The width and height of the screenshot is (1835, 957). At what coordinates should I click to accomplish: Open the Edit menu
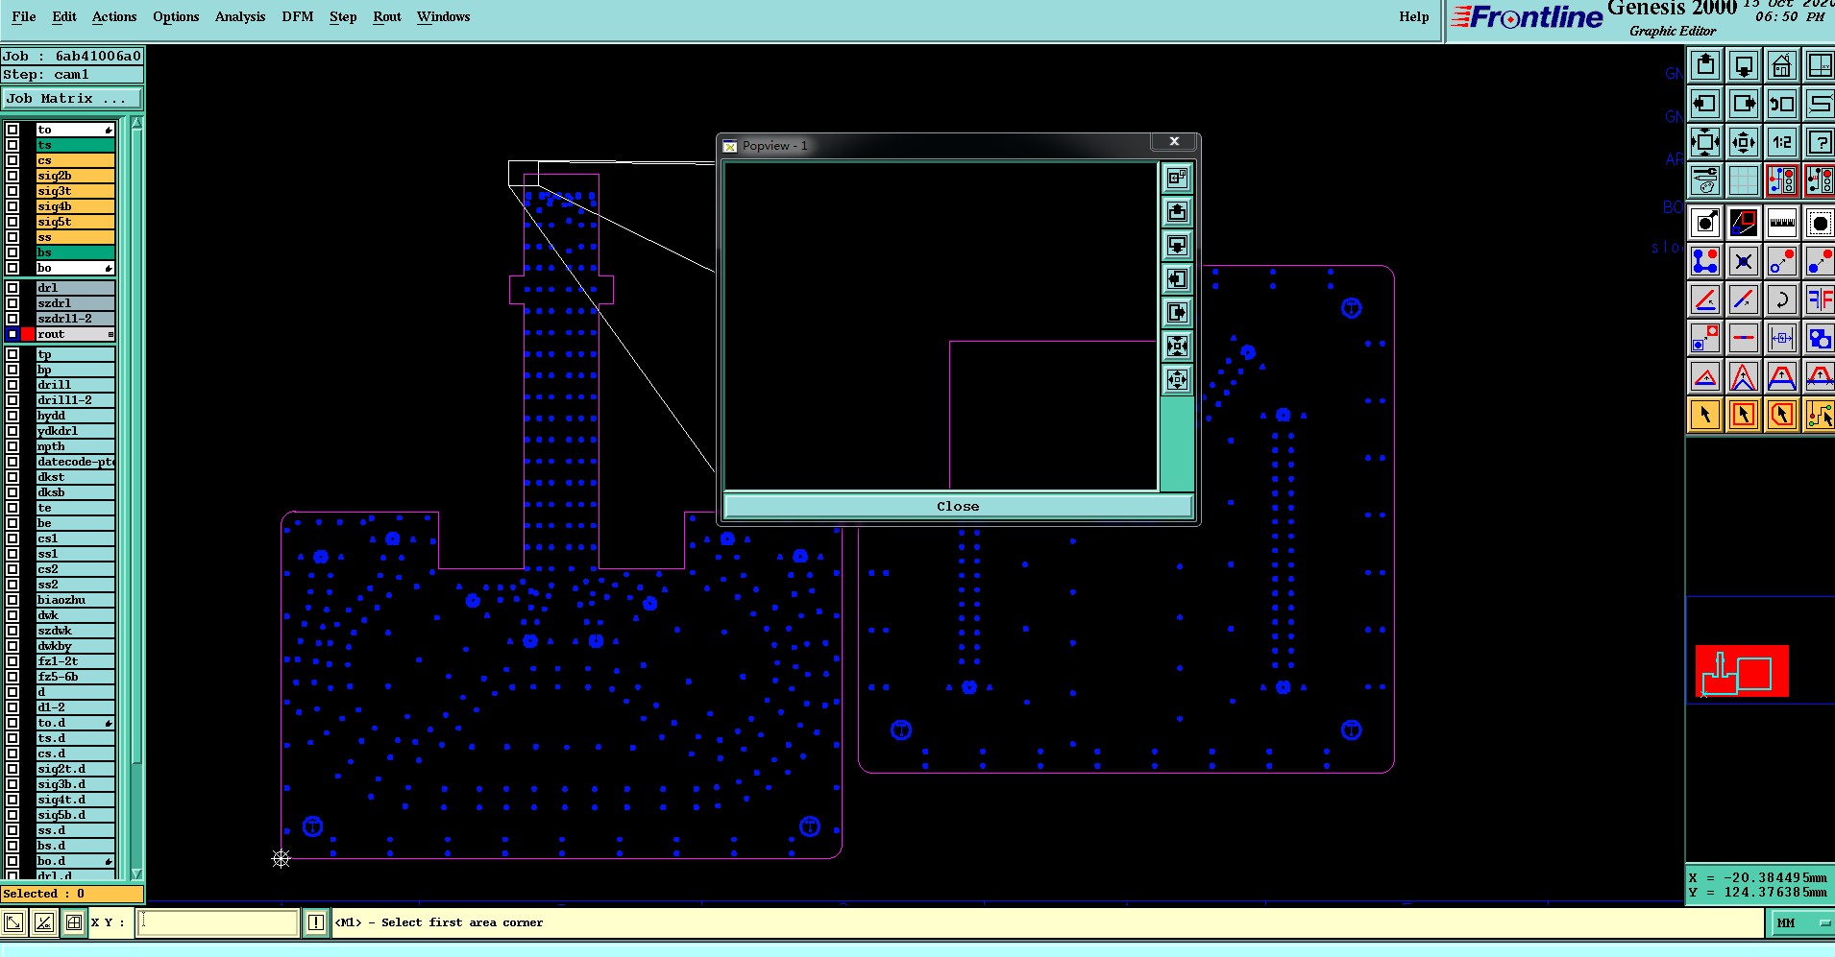coord(64,16)
